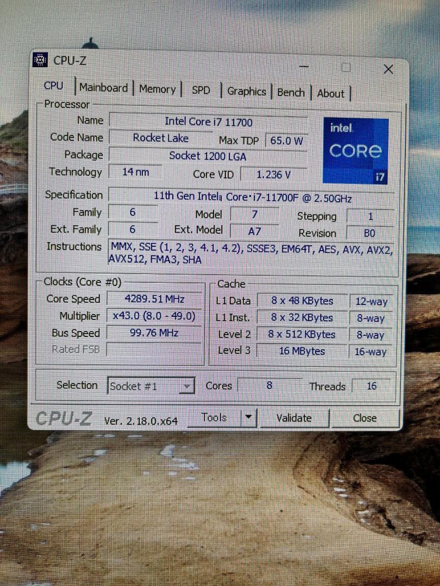Click the Ext. Model value A7
Screen dimensions: 440x586
(254, 231)
